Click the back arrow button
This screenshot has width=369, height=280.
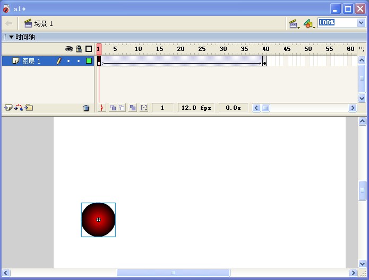tap(8, 23)
